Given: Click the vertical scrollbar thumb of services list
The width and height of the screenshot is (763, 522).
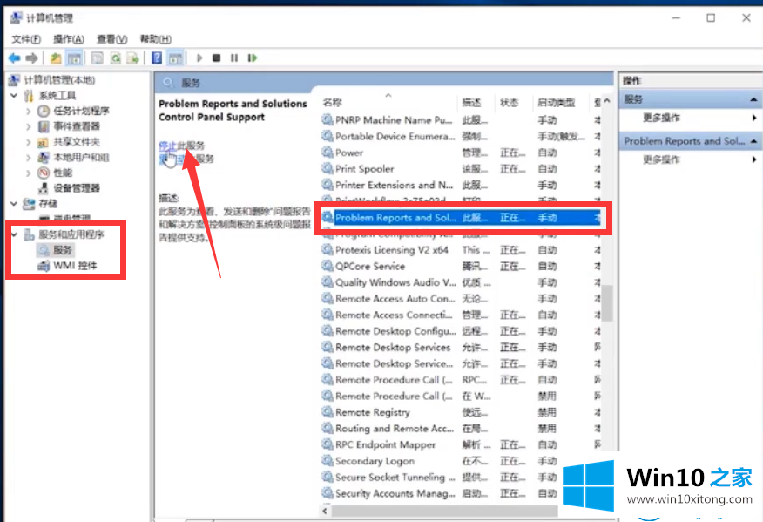Looking at the screenshot, I should (x=607, y=303).
